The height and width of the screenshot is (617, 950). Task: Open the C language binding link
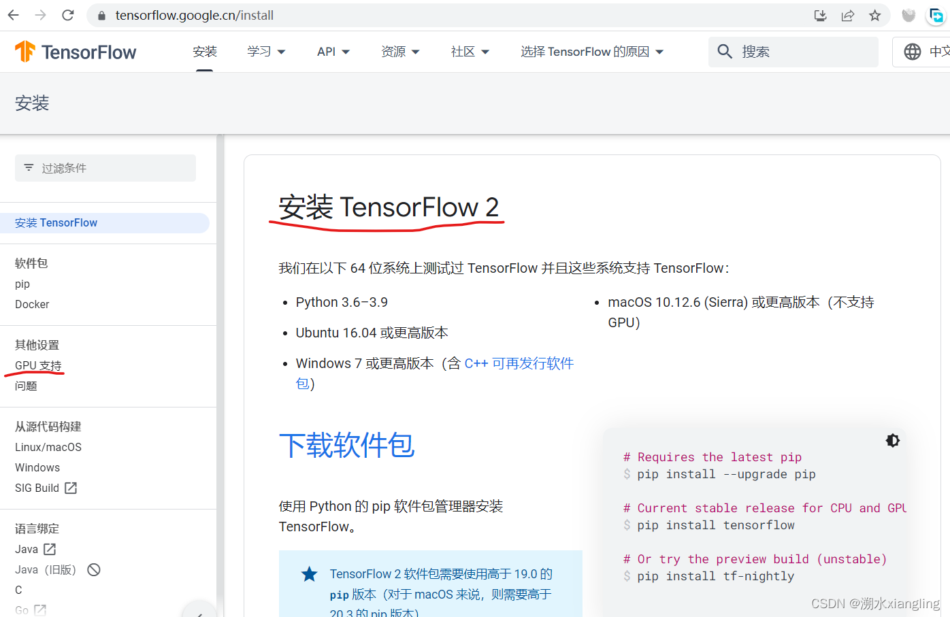18,590
